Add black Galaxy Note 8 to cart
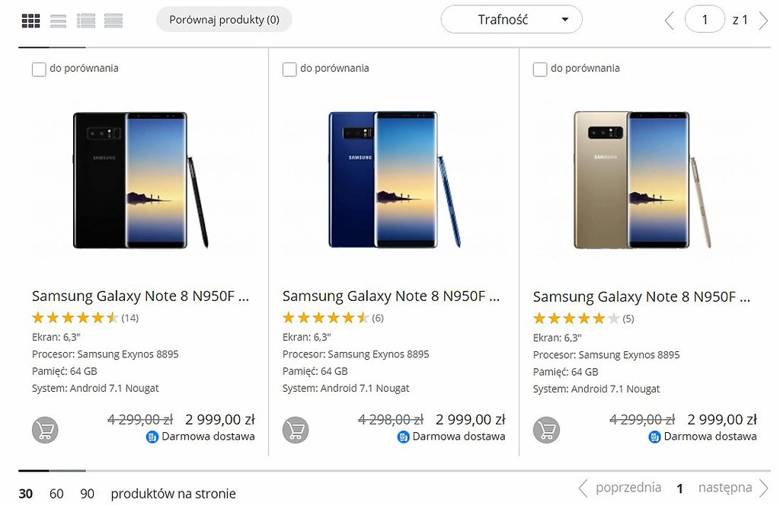Viewport: 780px width, 506px height. coord(45,430)
